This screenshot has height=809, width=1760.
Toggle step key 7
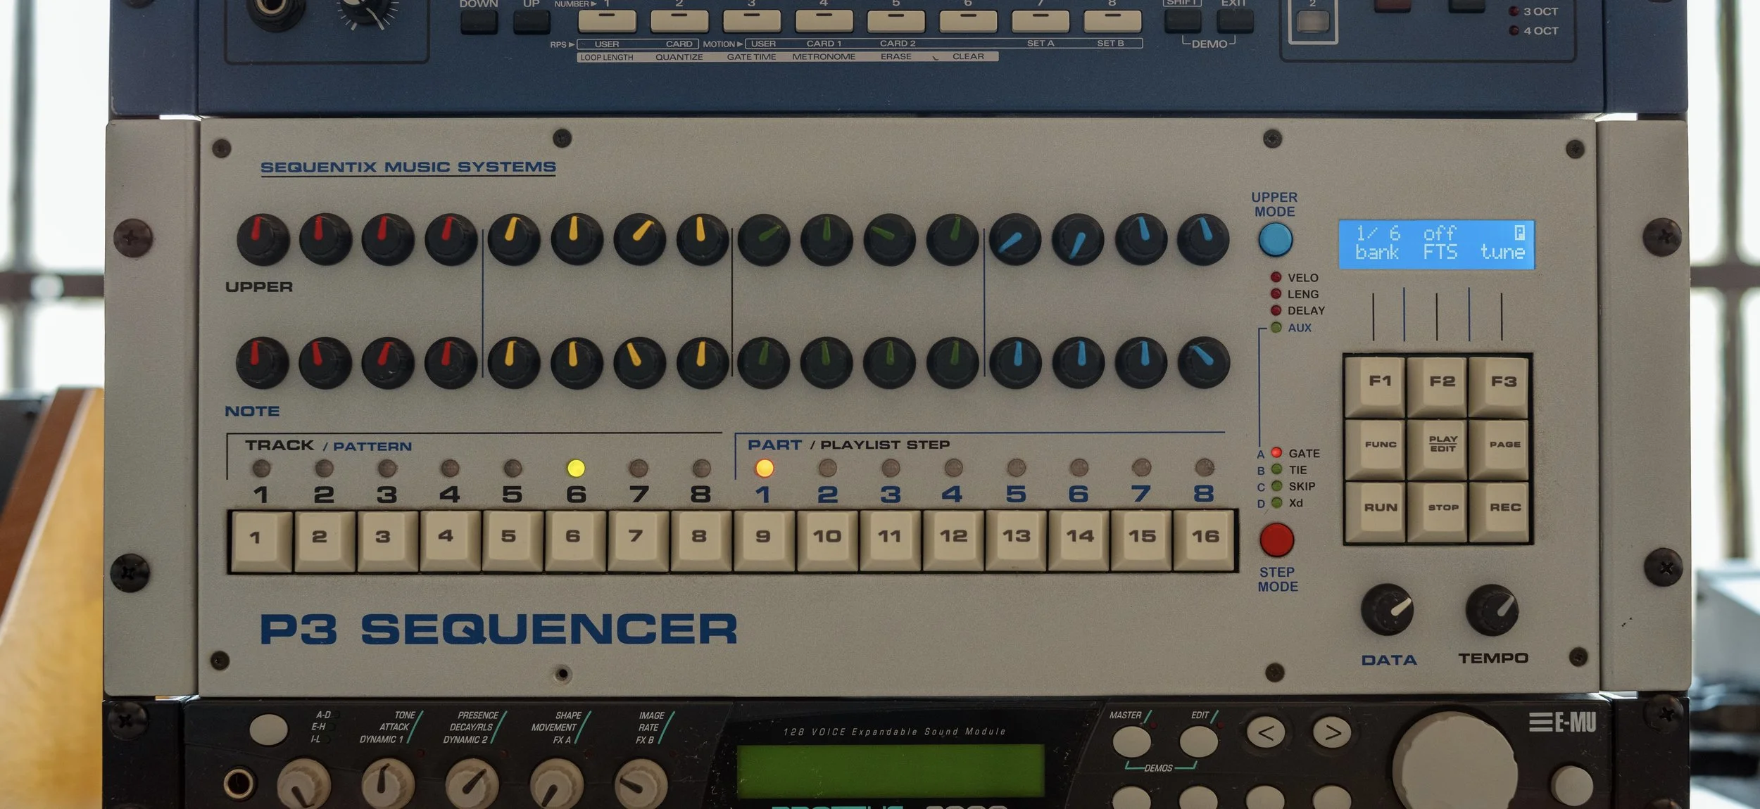[x=639, y=540]
